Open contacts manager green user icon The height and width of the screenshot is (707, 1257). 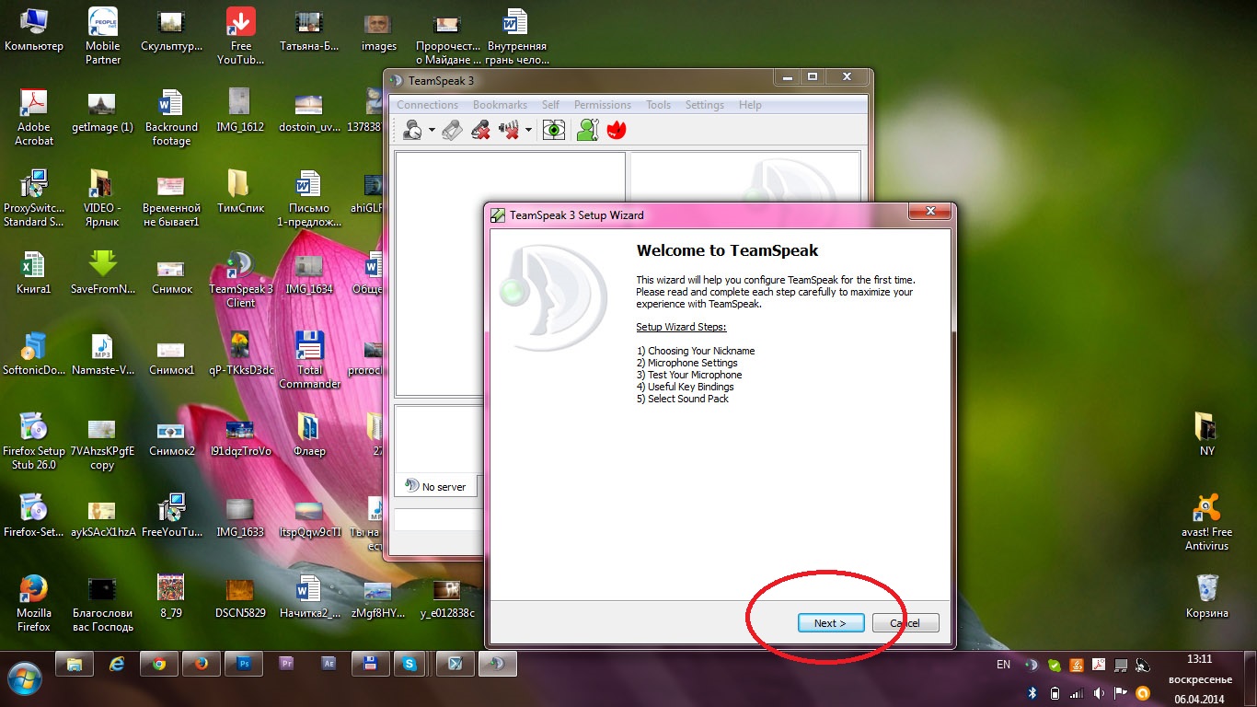(x=587, y=130)
